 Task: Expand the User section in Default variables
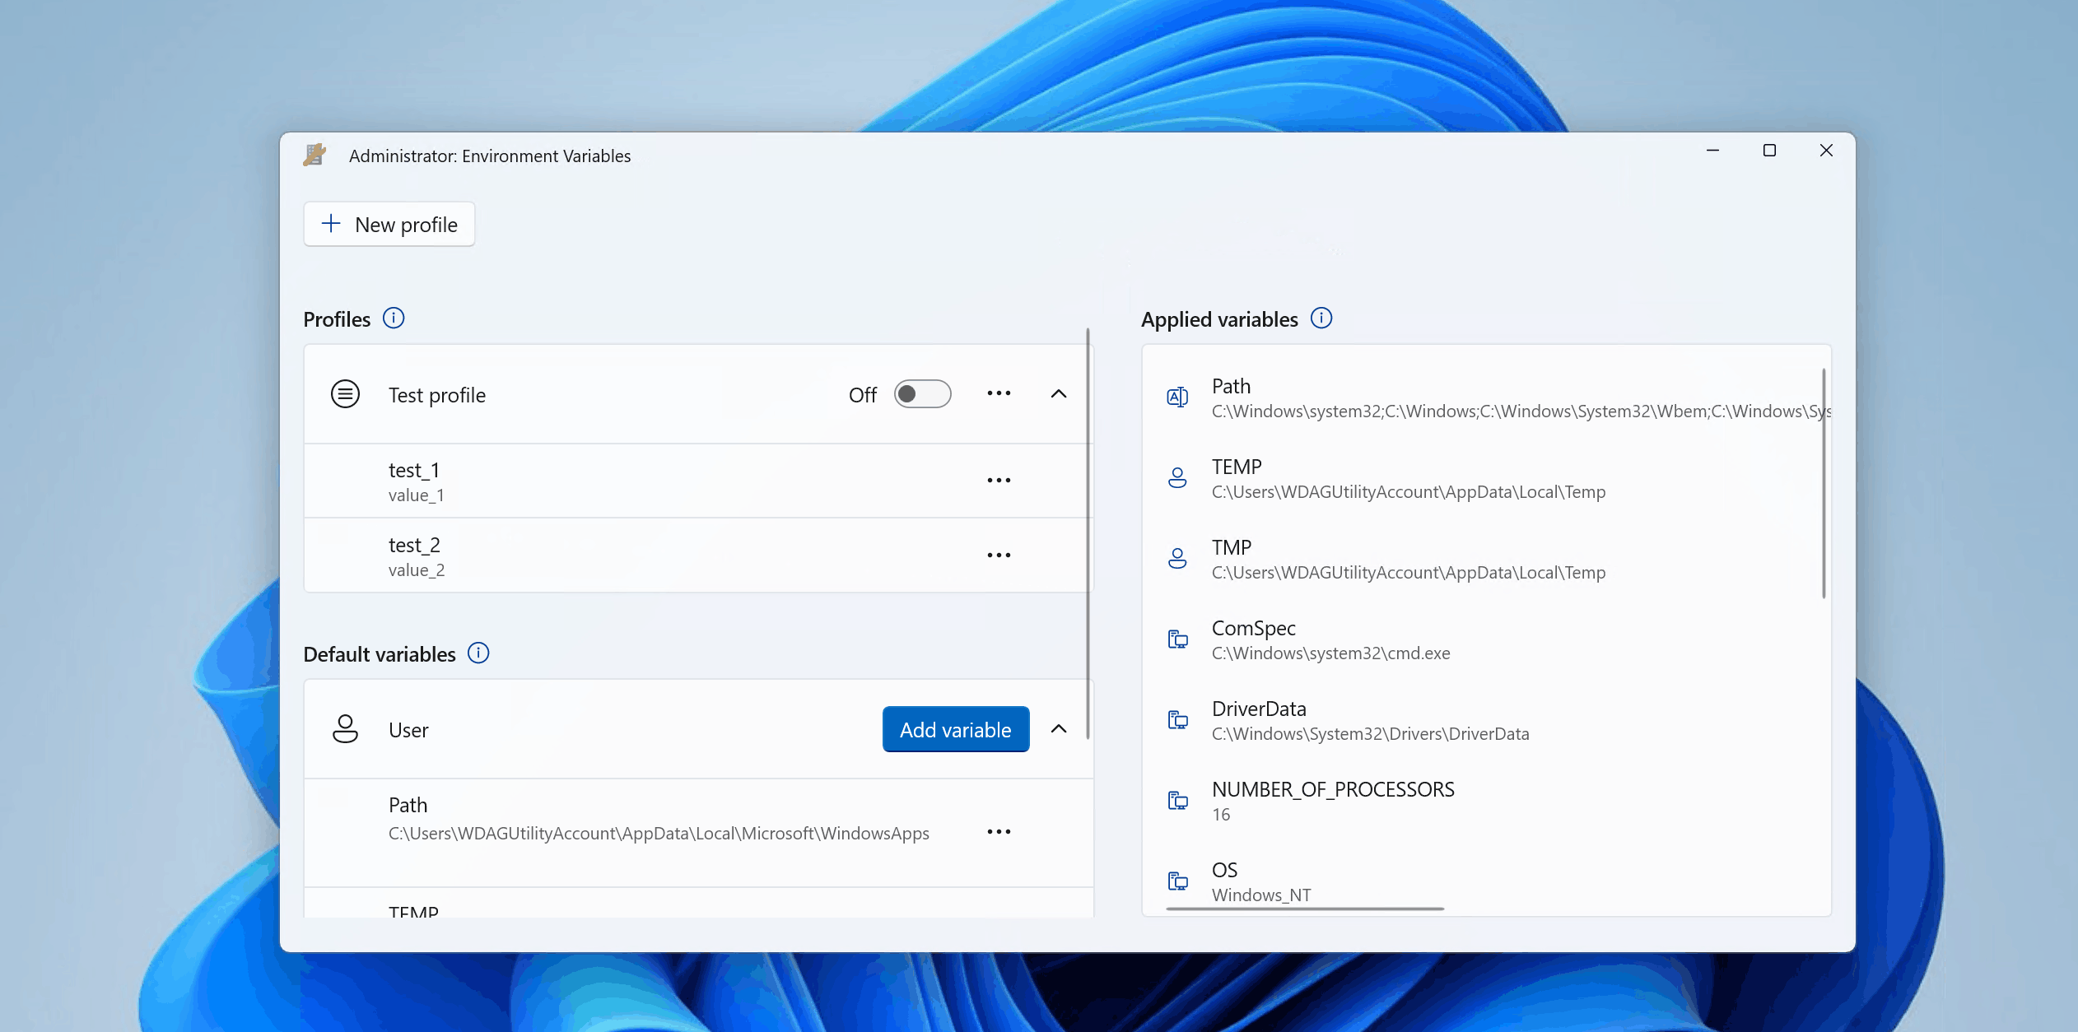click(x=1059, y=728)
